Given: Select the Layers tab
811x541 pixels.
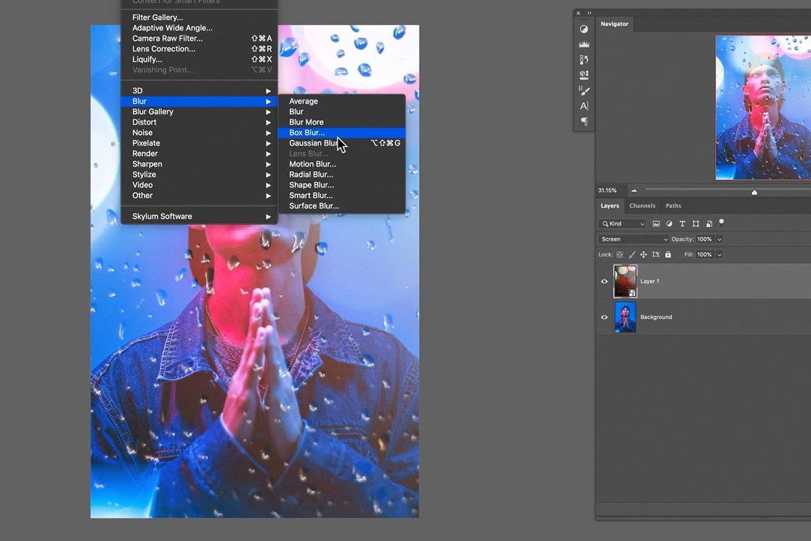Looking at the screenshot, I should (x=610, y=206).
